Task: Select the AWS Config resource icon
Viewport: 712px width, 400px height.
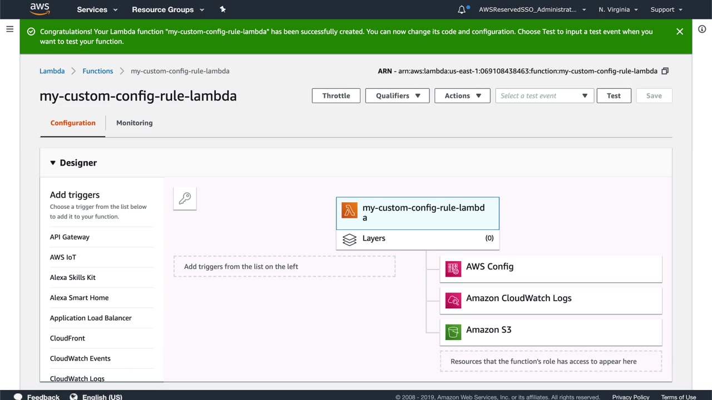Action: [x=453, y=269]
